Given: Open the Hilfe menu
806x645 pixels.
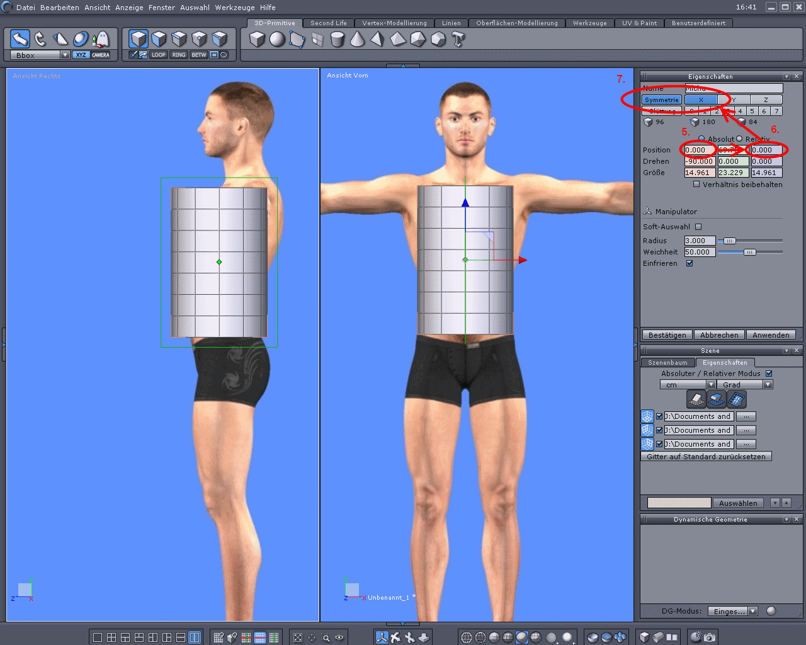Looking at the screenshot, I should click(268, 8).
